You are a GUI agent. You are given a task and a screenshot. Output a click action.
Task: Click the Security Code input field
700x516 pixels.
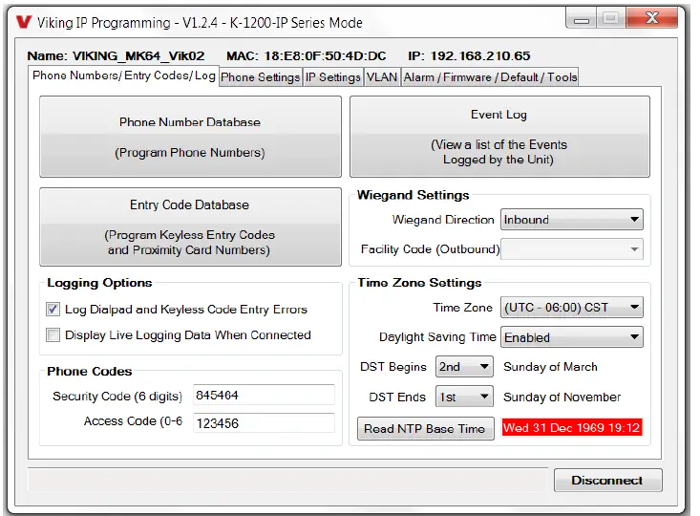click(x=264, y=395)
